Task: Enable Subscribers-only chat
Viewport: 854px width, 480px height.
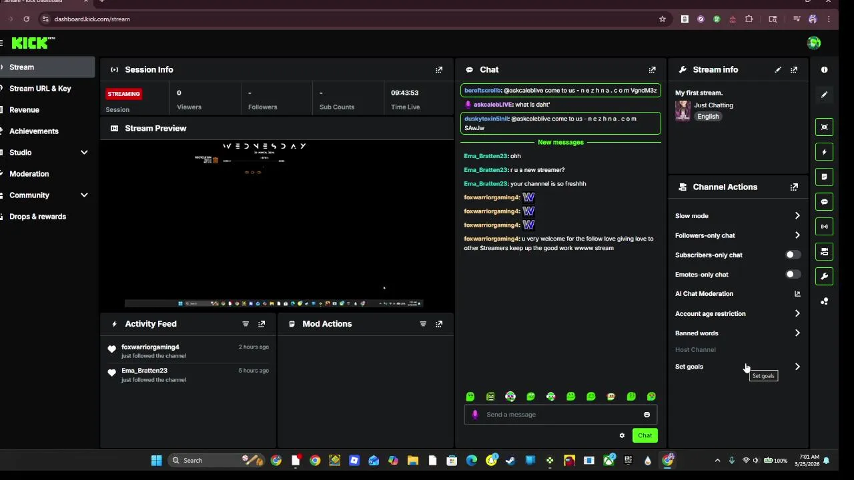Action: point(793,255)
